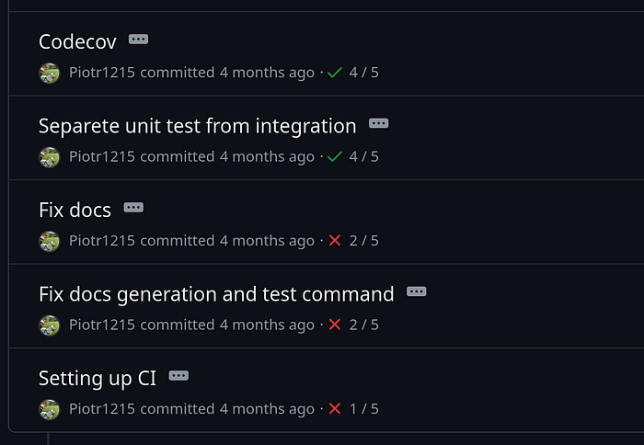
Task: Open Fix docs generation and test command commit
Action: tap(216, 294)
